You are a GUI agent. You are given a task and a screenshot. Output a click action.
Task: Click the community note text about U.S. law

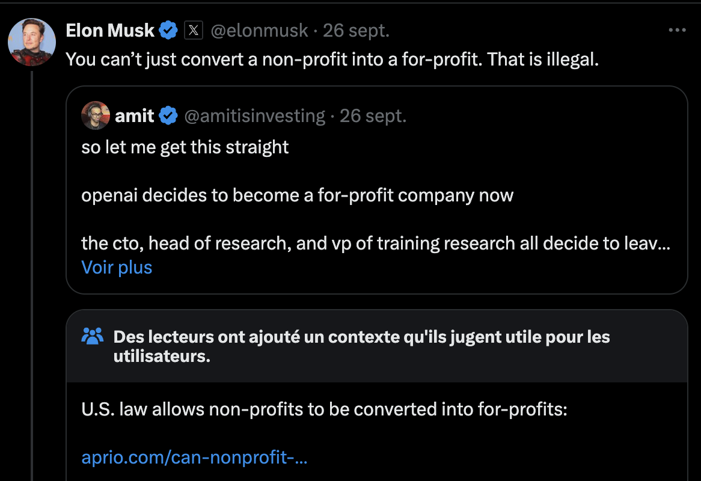pos(324,409)
